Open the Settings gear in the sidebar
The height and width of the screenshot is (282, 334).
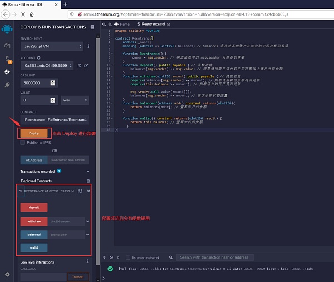tap(7, 274)
